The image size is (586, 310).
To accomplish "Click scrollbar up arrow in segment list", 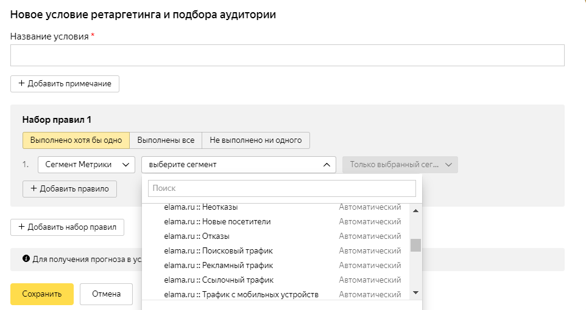I will point(415,210).
